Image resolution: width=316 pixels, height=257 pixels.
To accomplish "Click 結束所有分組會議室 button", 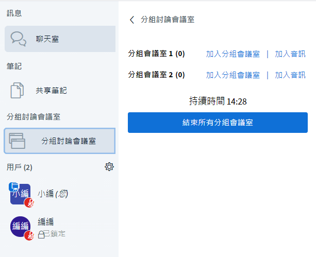I will (218, 123).
